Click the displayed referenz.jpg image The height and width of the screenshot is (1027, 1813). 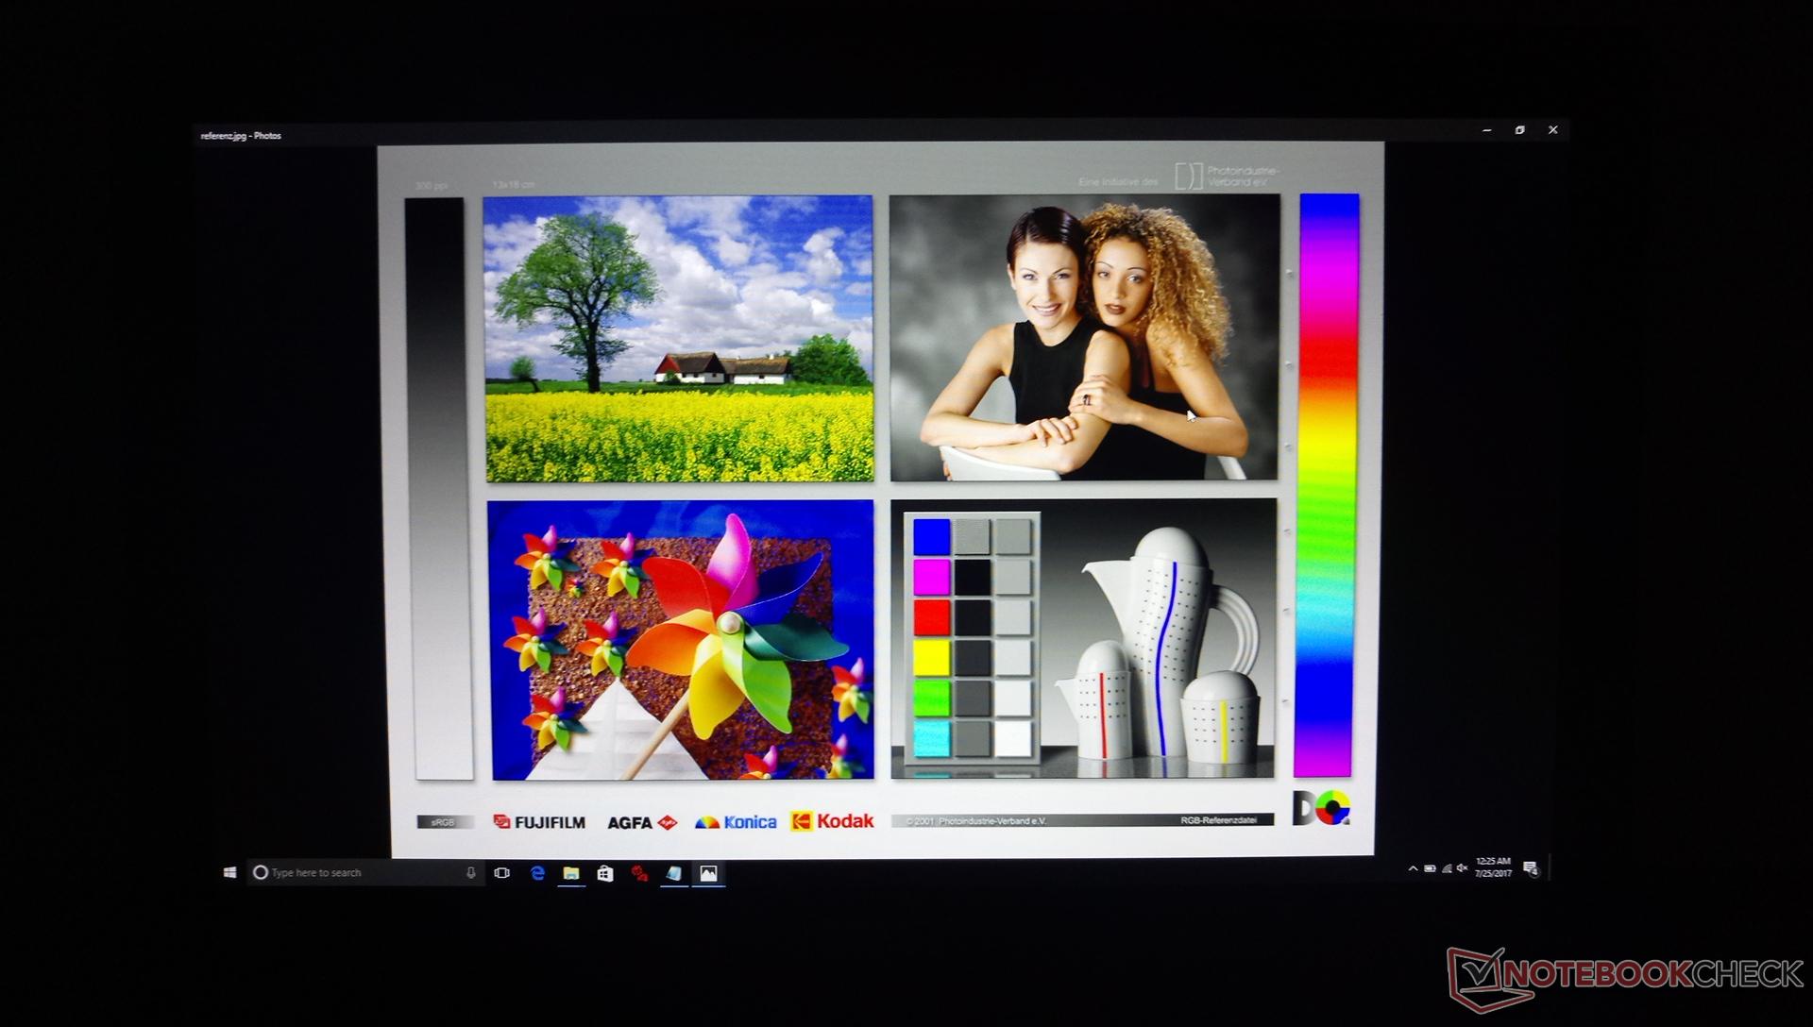[882, 498]
